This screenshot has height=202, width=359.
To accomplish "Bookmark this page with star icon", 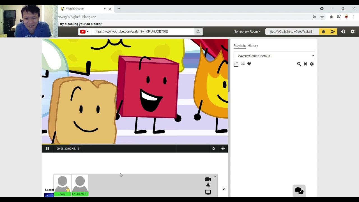I will (x=322, y=17).
